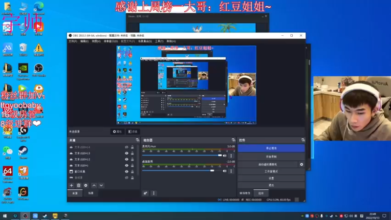Image resolution: width=391 pixels, height=220 pixels.
Task: Mute the 桌面音频 speaker icon
Action: [x=225, y=171]
